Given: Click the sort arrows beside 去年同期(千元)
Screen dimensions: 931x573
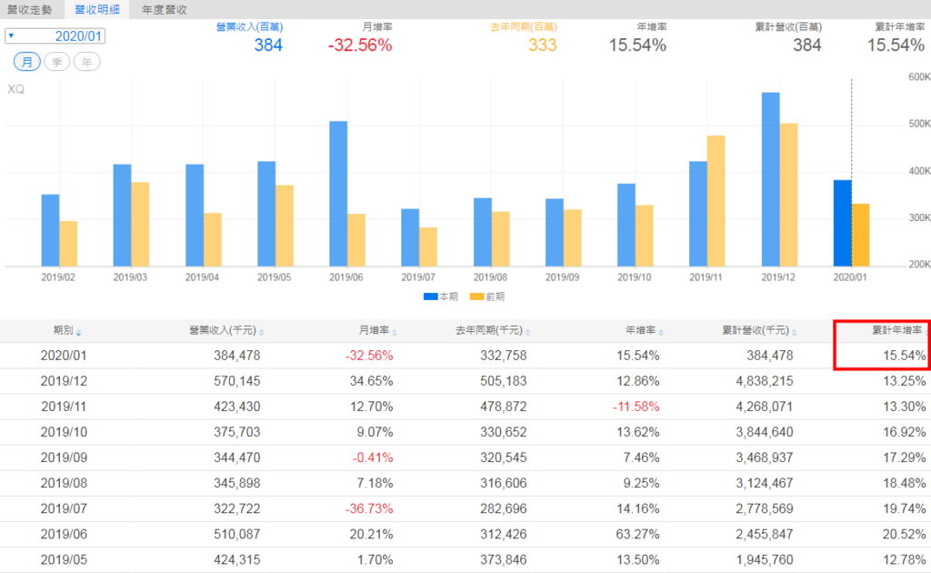Looking at the screenshot, I should [x=528, y=333].
